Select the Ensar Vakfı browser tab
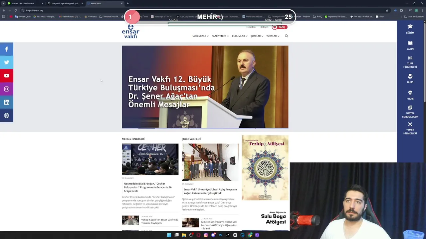The height and width of the screenshot is (239, 426). click(105, 3)
